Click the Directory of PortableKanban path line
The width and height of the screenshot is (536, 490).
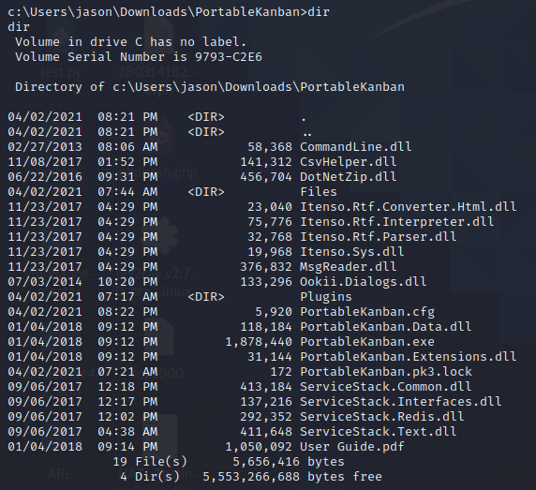210,87
